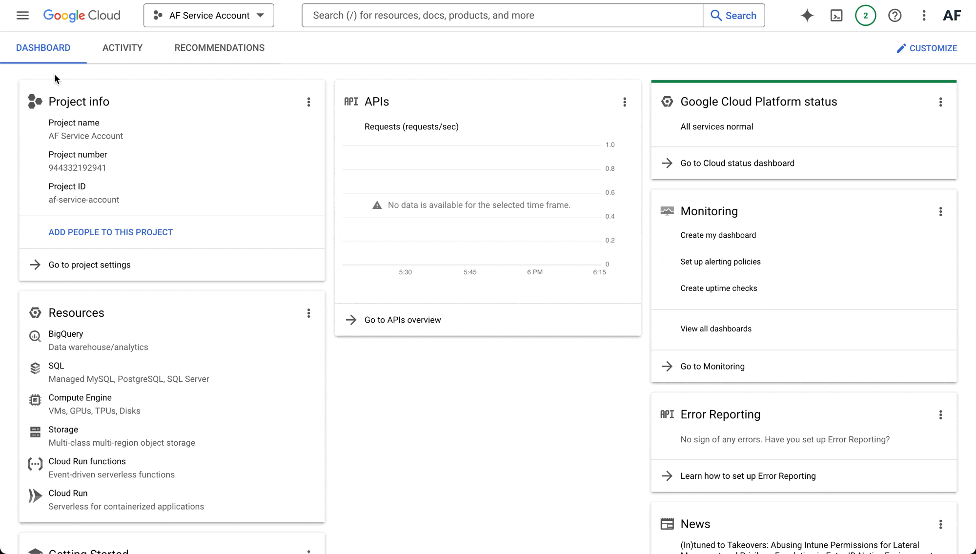Click the Cloud Platform status hexagon icon

coord(667,102)
